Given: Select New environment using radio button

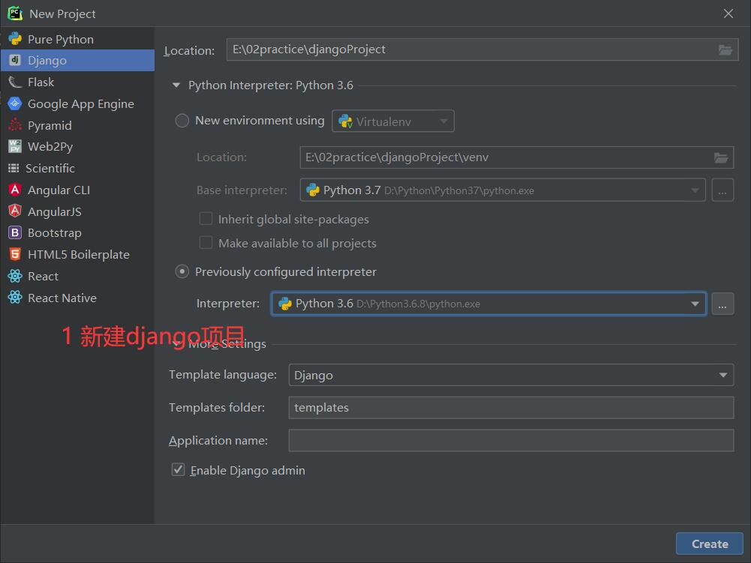Looking at the screenshot, I should click(182, 121).
